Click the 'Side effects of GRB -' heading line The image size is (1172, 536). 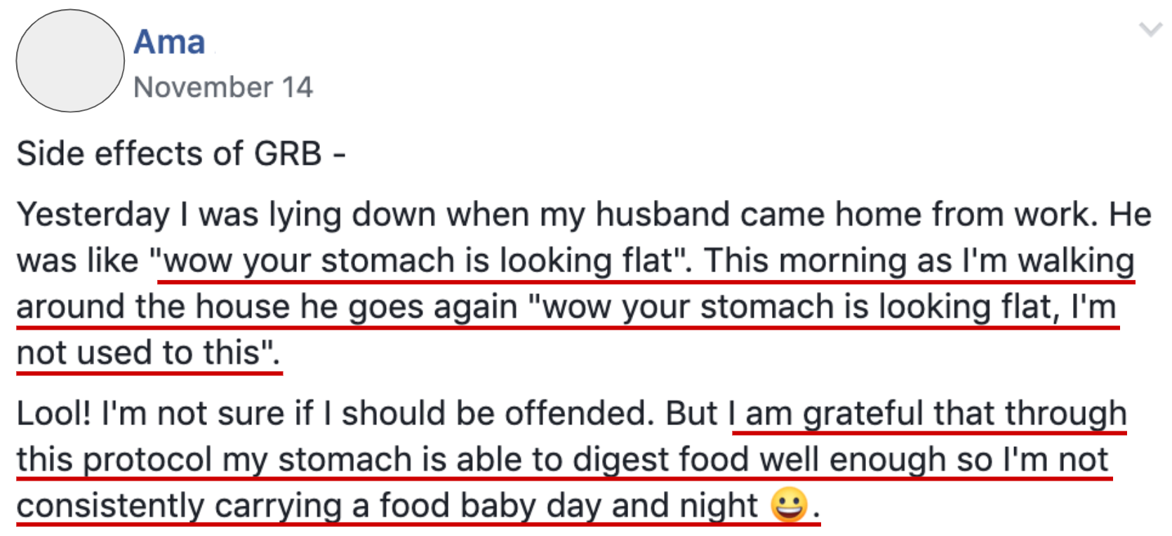(x=181, y=153)
